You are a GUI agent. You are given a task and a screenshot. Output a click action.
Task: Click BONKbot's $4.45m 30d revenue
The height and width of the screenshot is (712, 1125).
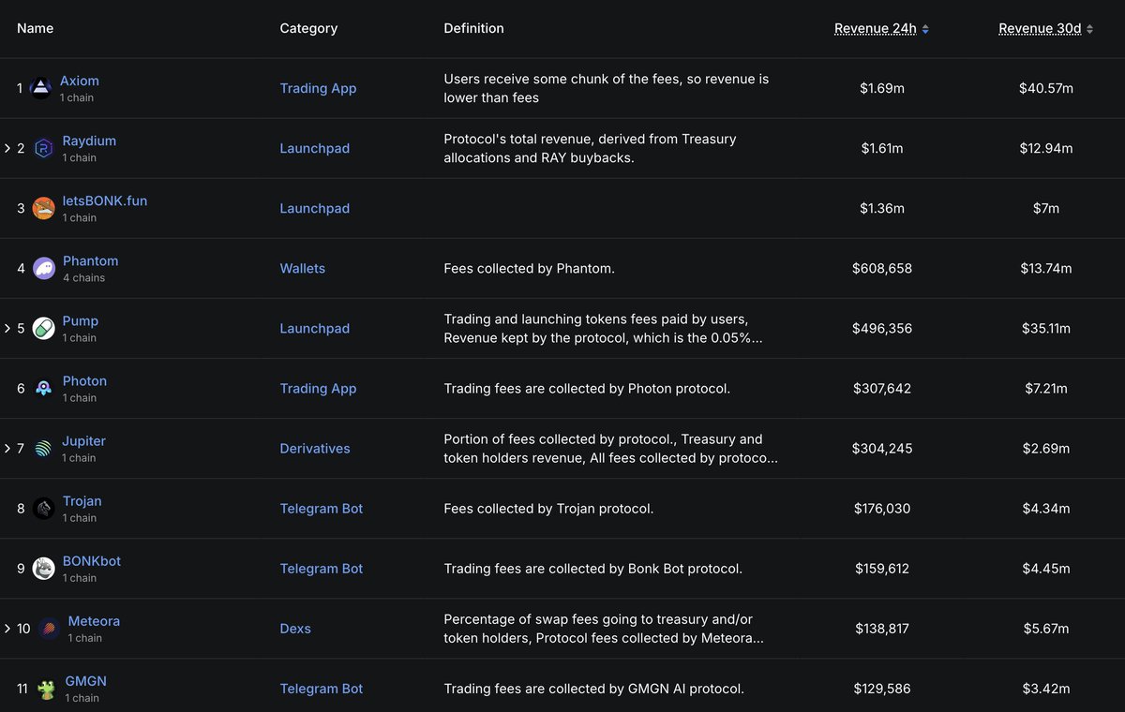coord(1046,568)
